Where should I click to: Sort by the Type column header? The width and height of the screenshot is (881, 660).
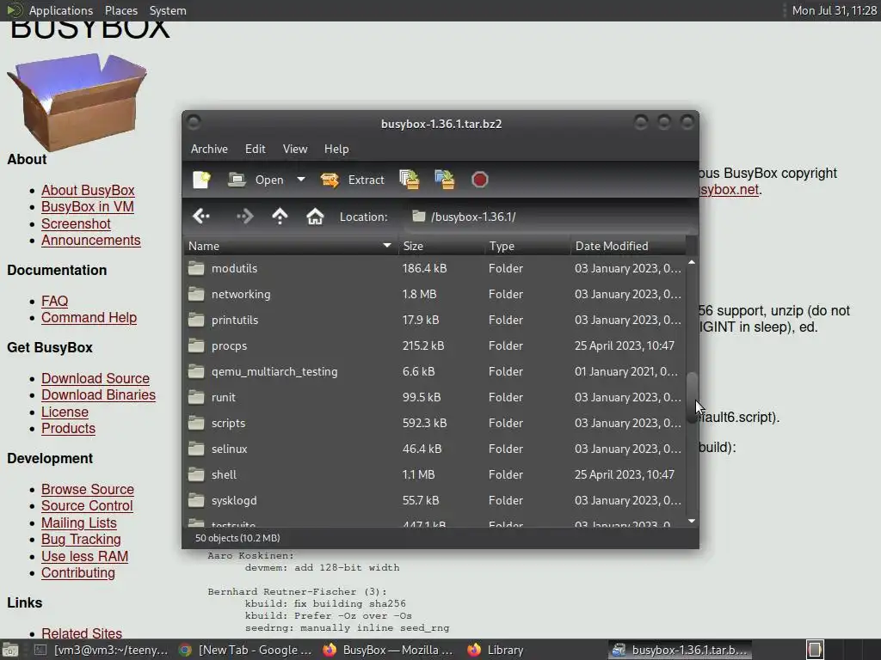[x=527, y=246]
